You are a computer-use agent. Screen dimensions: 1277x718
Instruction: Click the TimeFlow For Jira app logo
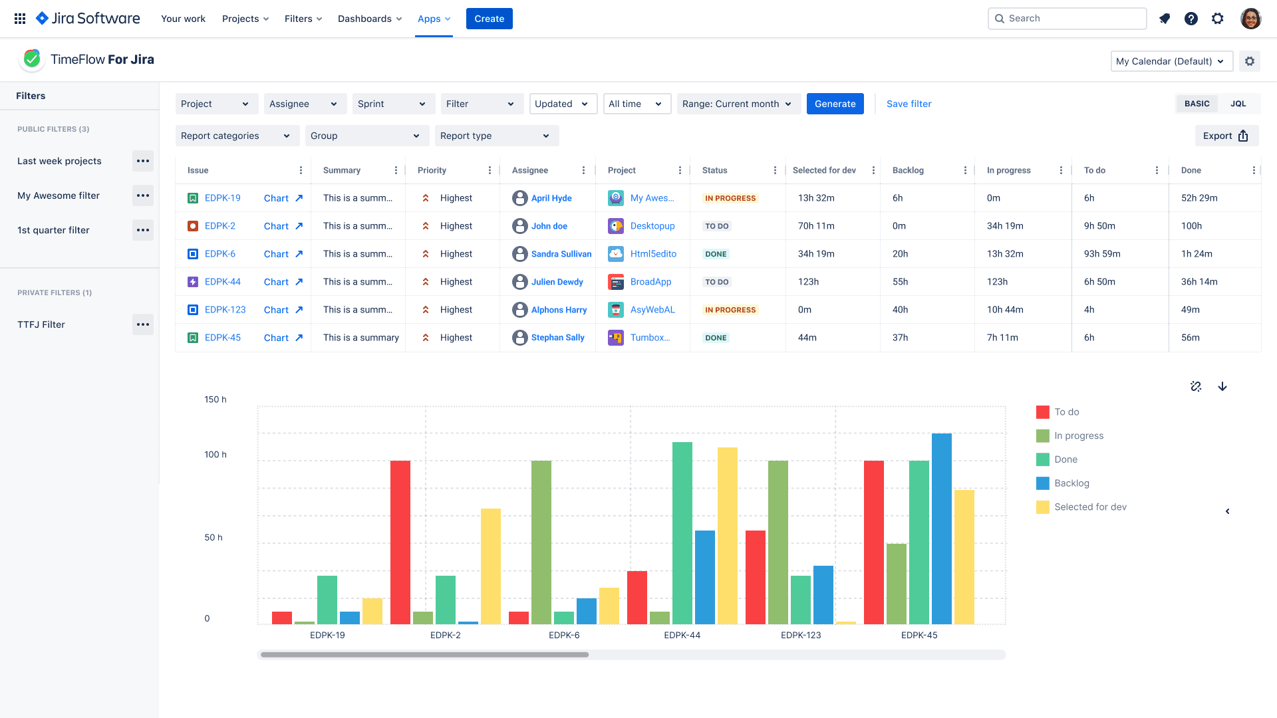pyautogui.click(x=31, y=59)
